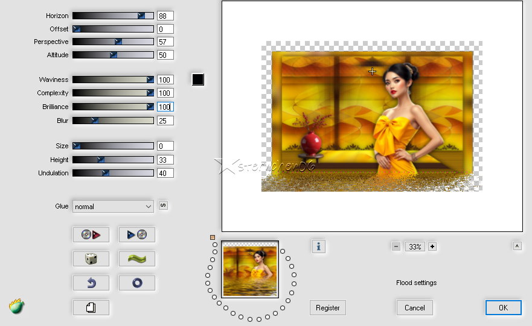The image size is (532, 326).
Task: Click the copy pages button
Action: coord(91,307)
